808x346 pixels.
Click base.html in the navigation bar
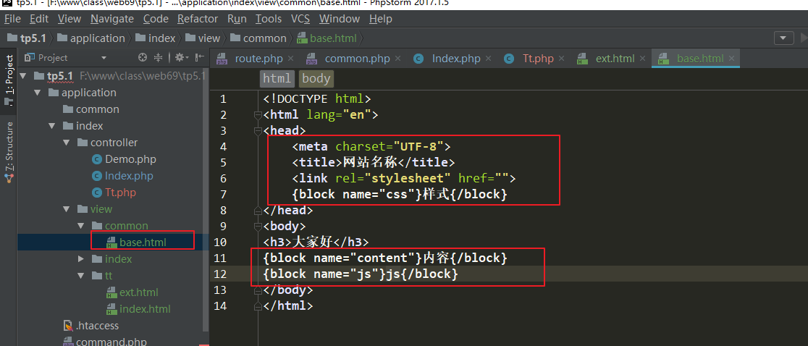pyautogui.click(x=328, y=38)
